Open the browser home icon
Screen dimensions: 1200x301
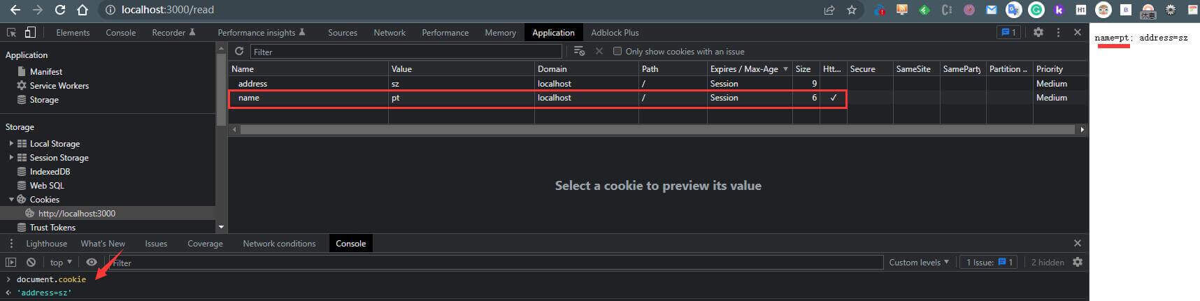tap(83, 10)
